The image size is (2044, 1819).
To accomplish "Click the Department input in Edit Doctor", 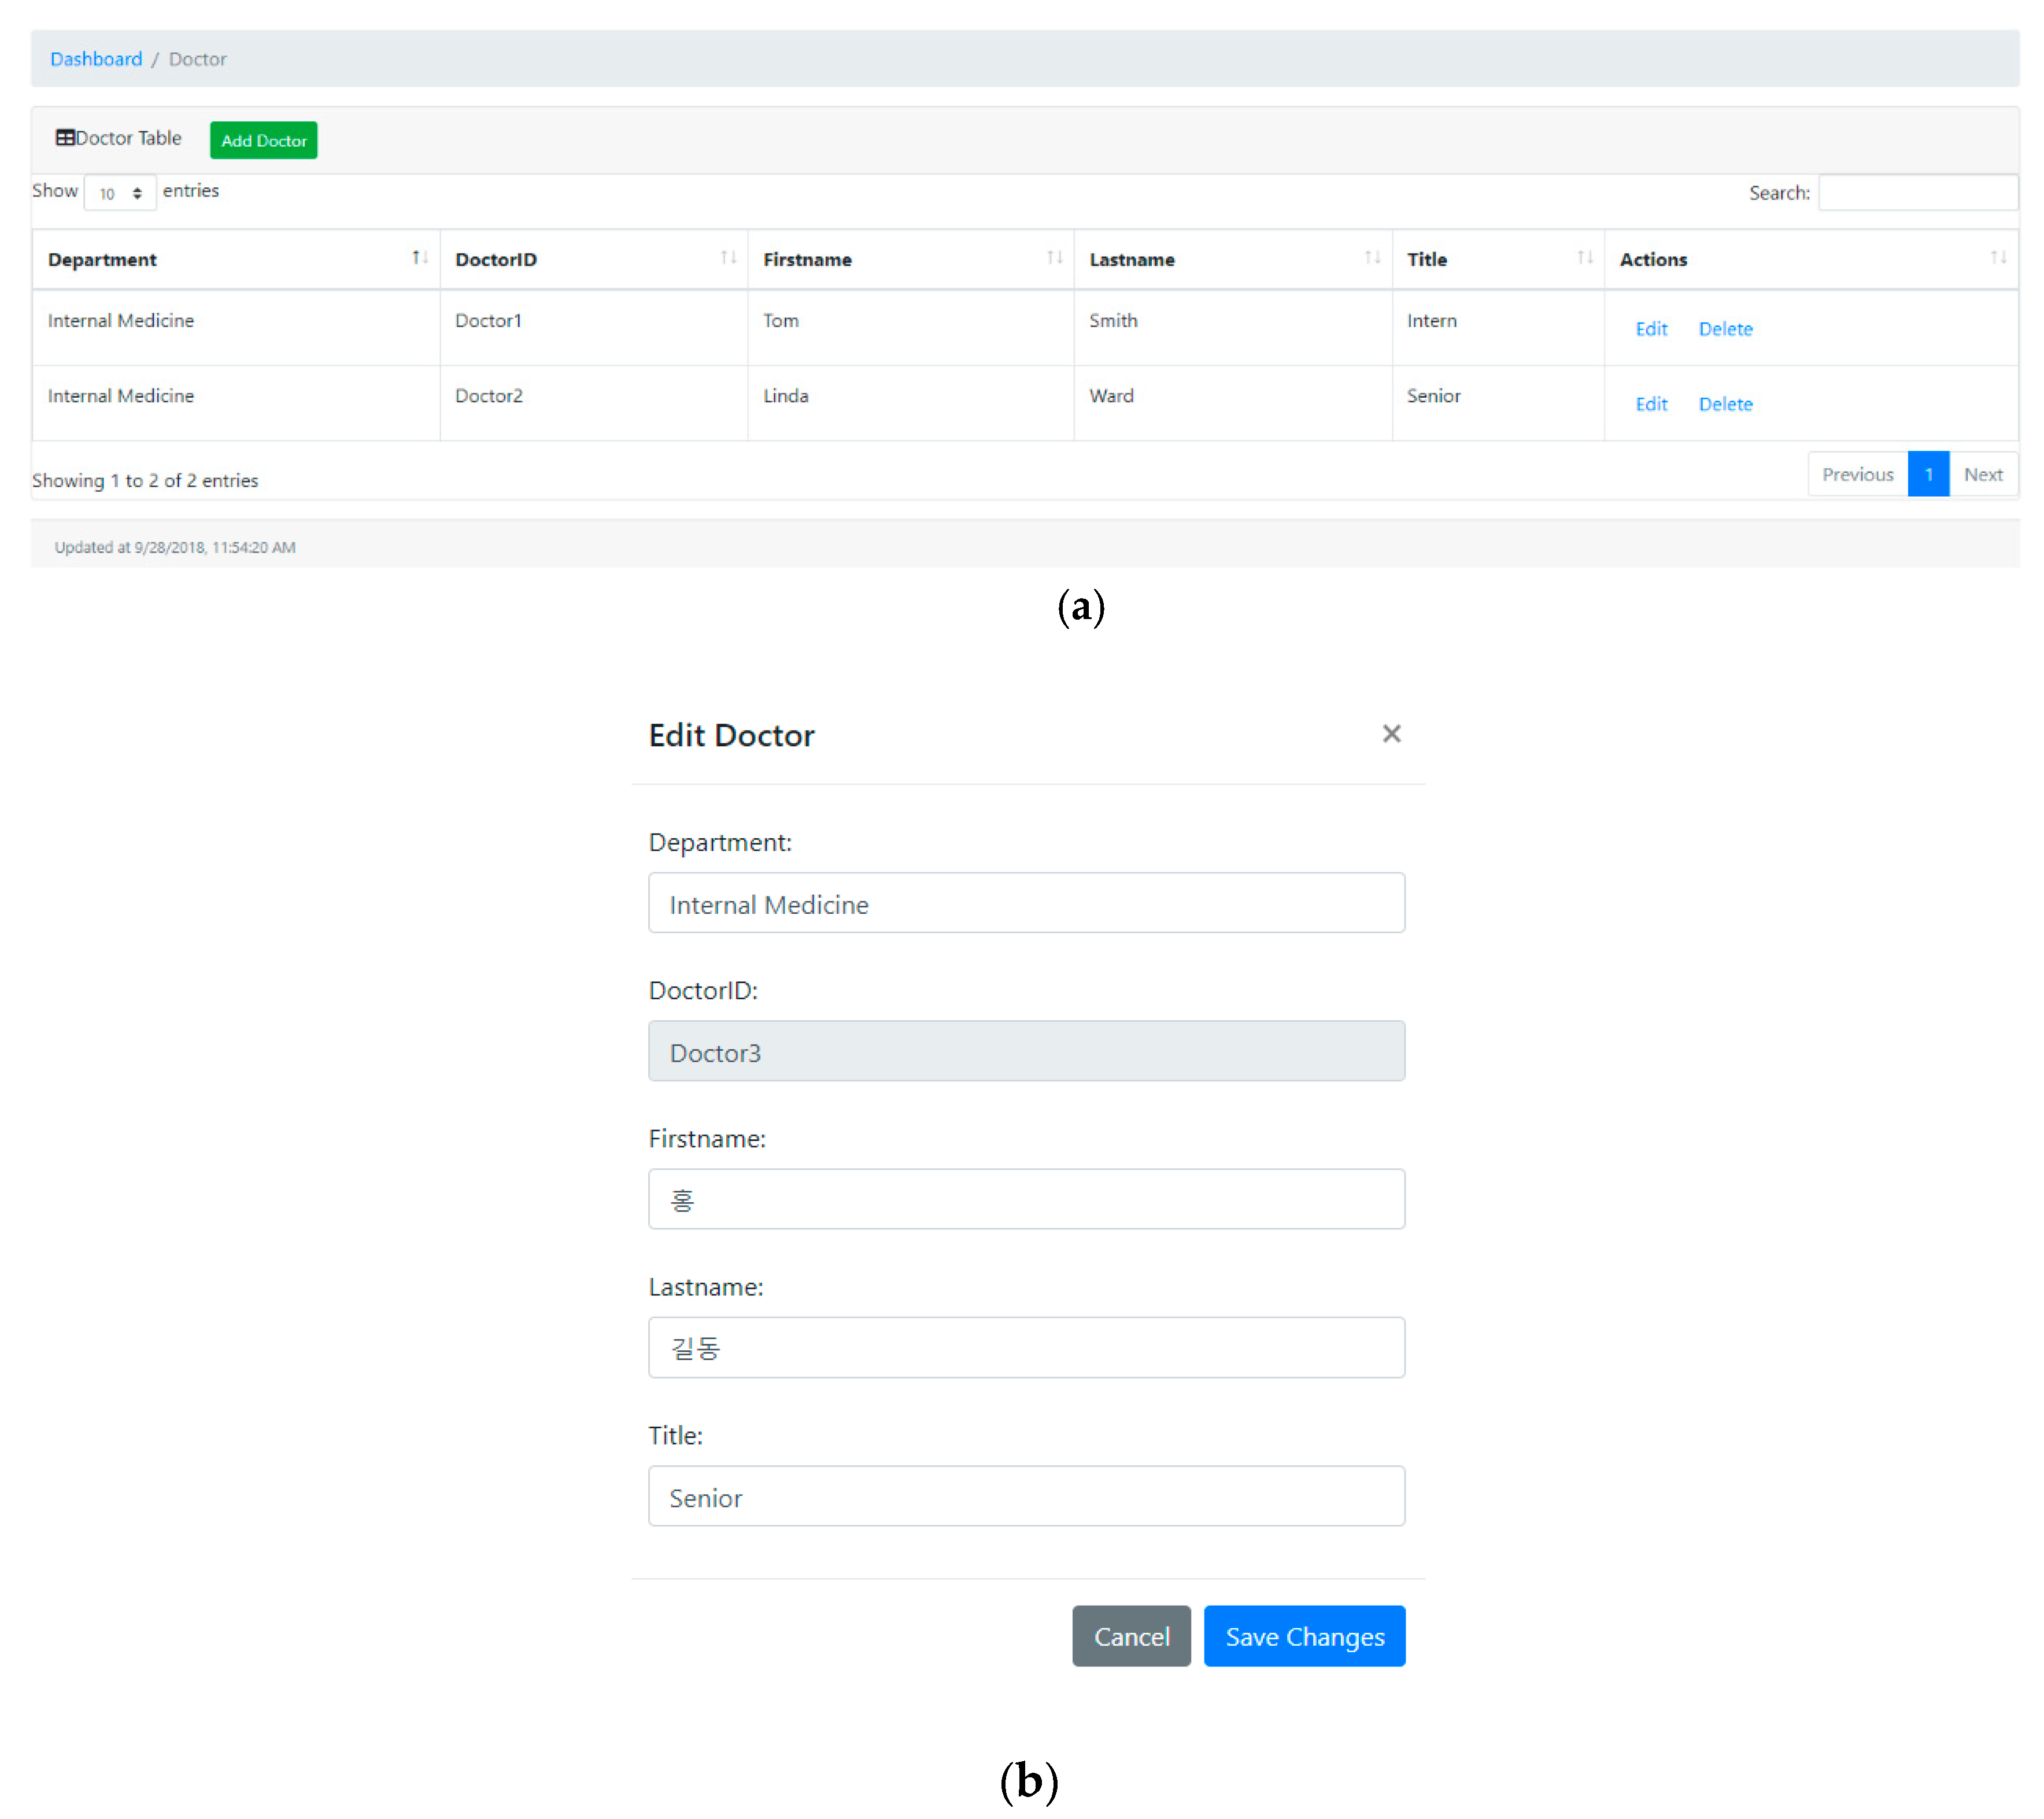I will (1026, 903).
